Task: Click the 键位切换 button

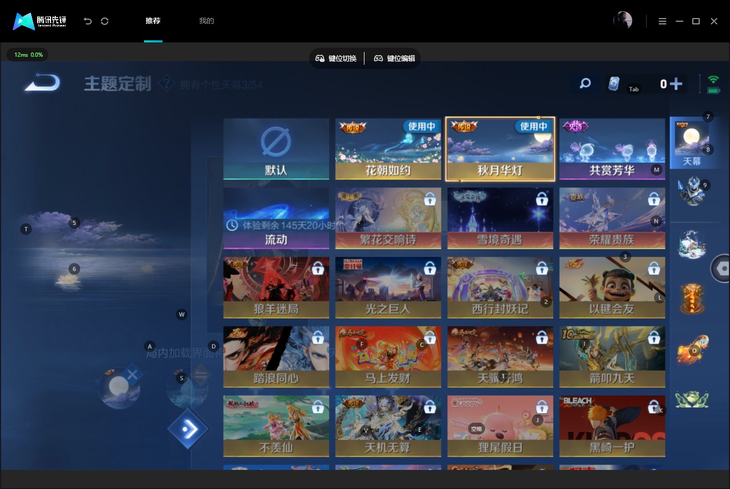Action: 336,58
